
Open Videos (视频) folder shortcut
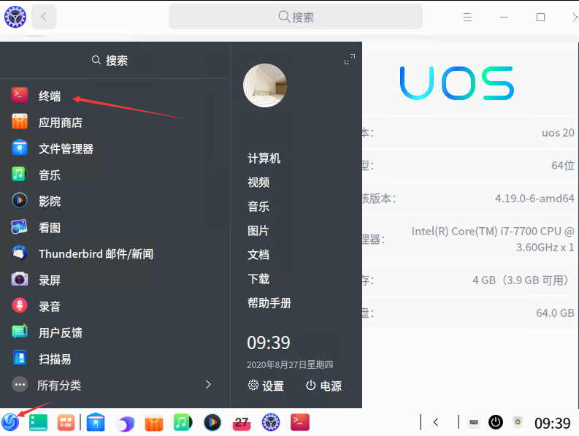click(x=258, y=182)
